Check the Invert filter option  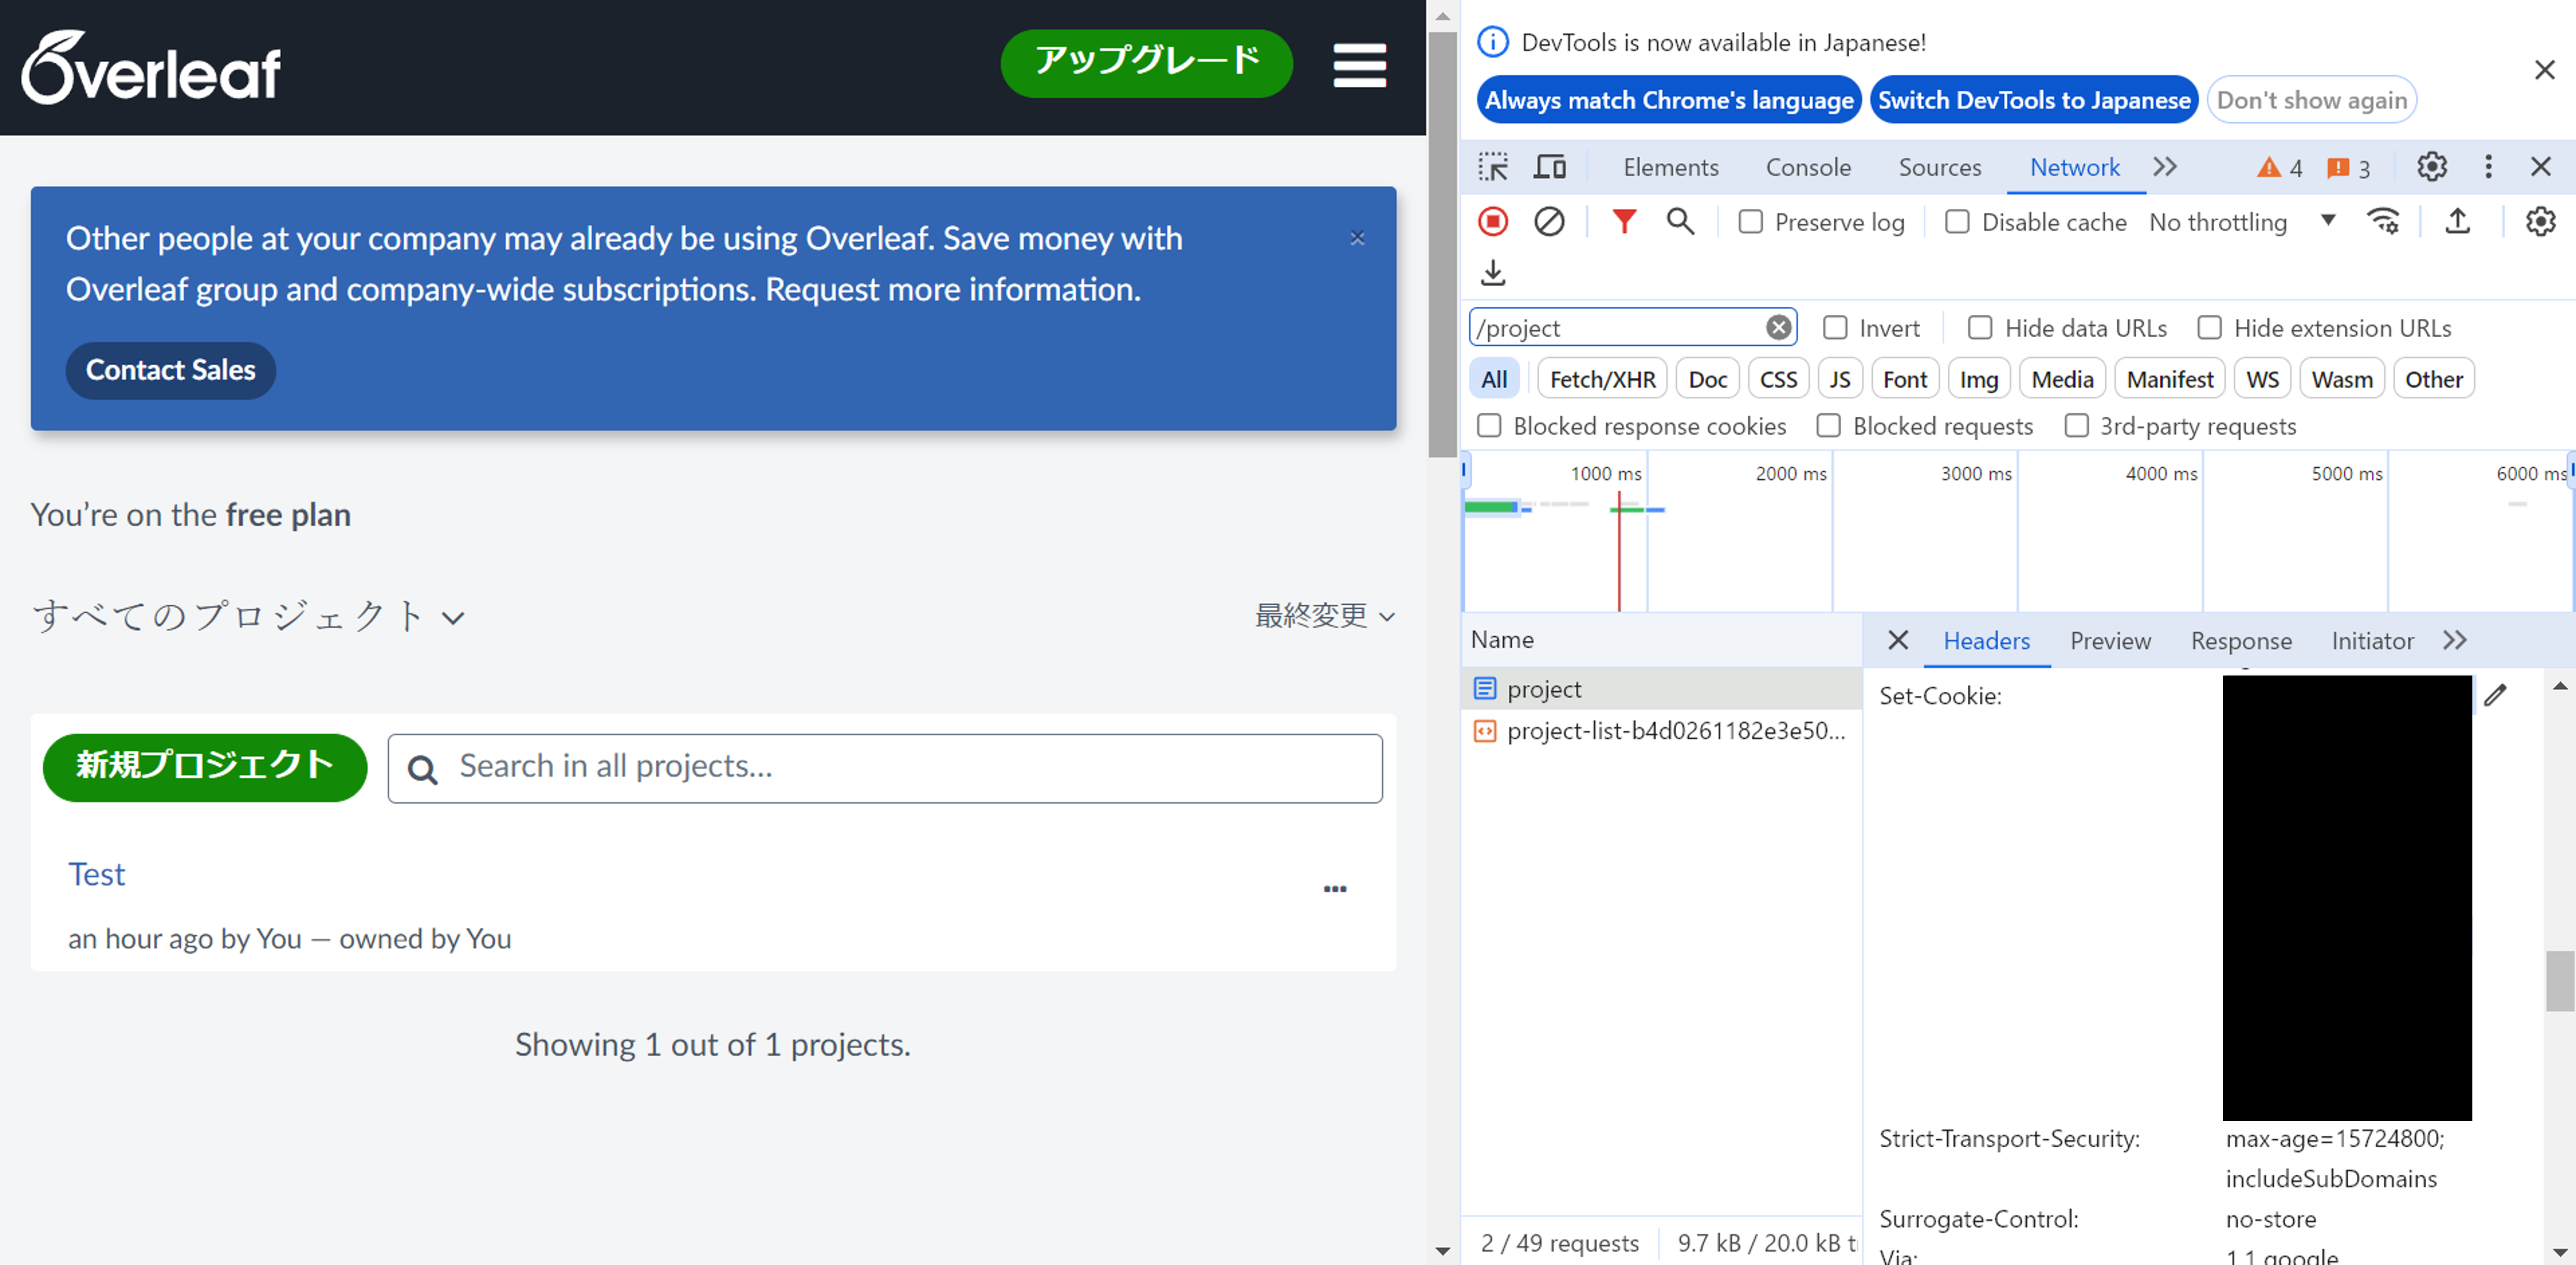pos(1835,328)
